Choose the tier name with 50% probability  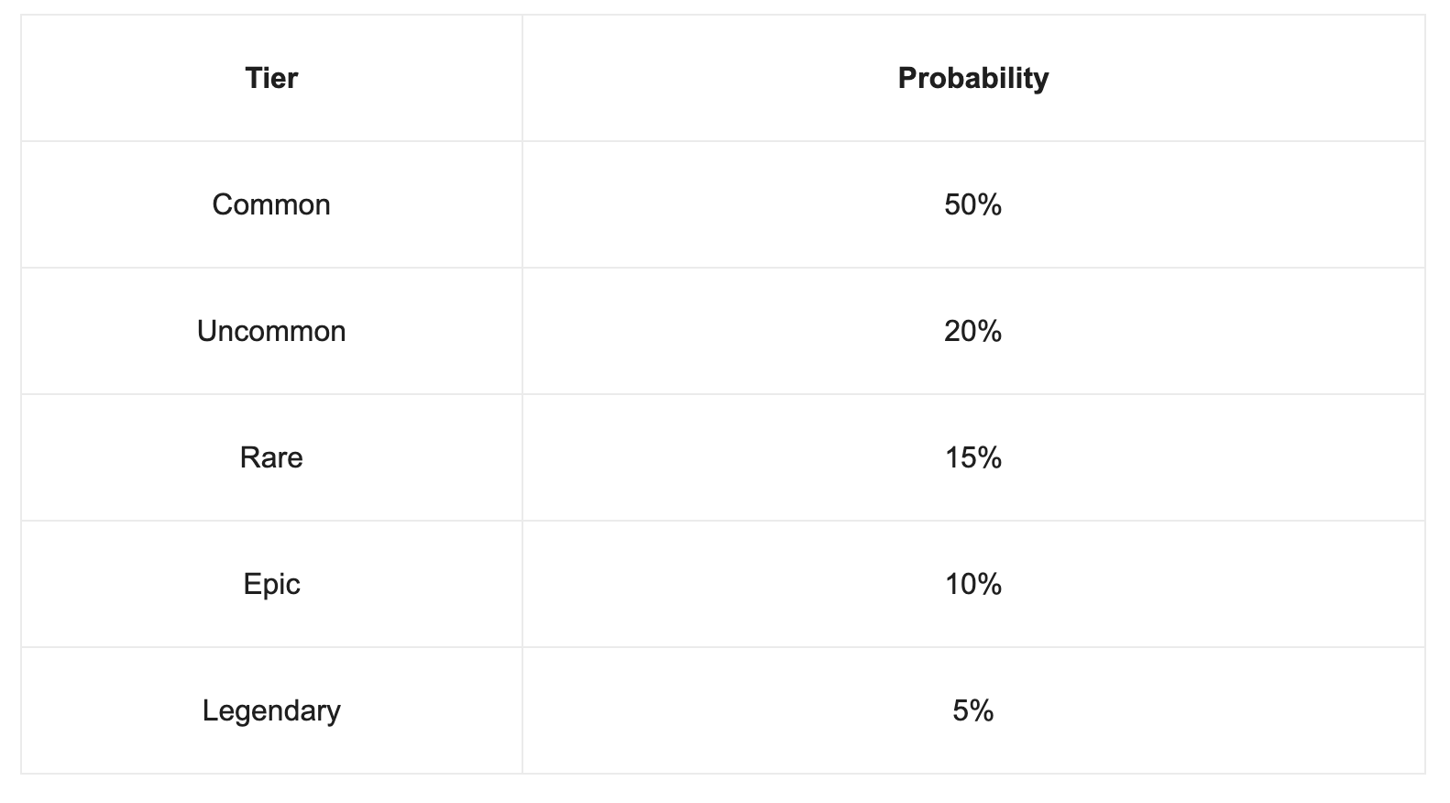click(271, 204)
